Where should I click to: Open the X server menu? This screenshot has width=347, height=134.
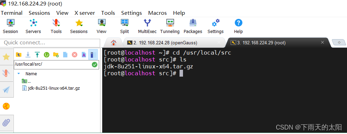click(85, 13)
